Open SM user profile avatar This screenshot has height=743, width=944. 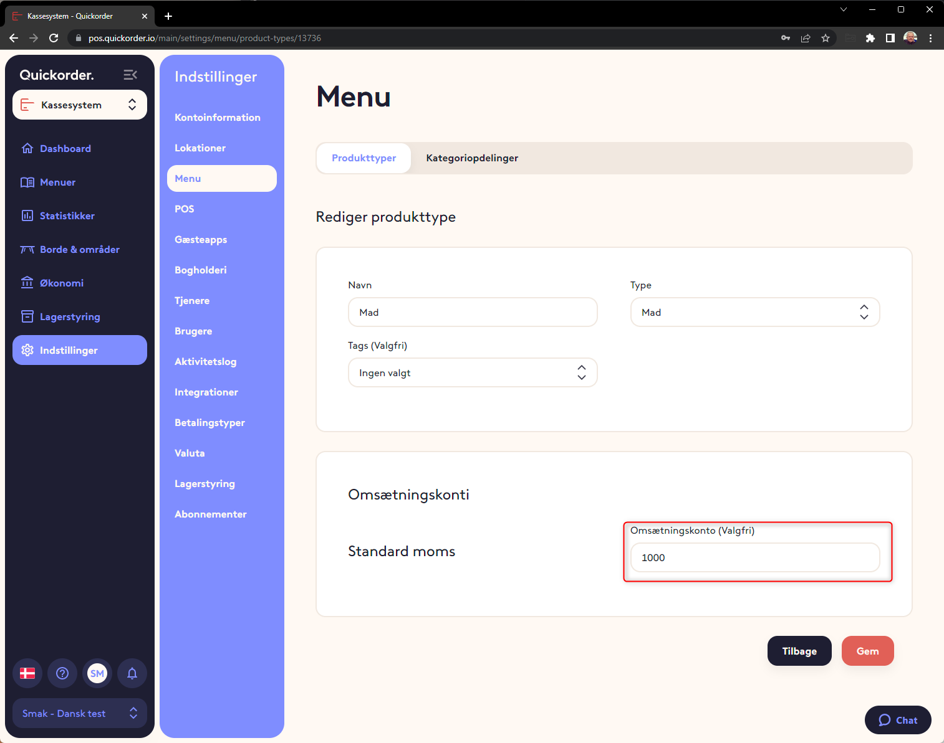(97, 673)
